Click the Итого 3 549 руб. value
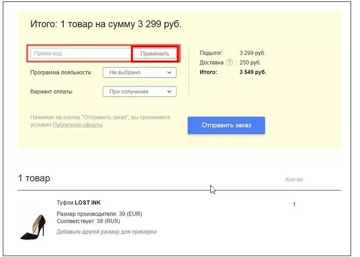 (x=253, y=72)
